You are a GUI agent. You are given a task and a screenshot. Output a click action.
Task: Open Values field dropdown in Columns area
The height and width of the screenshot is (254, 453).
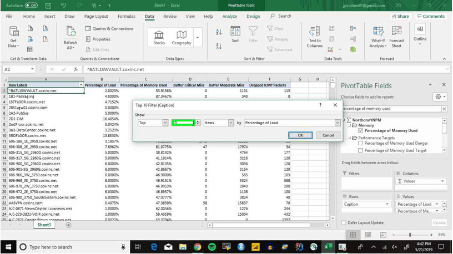[442, 181]
